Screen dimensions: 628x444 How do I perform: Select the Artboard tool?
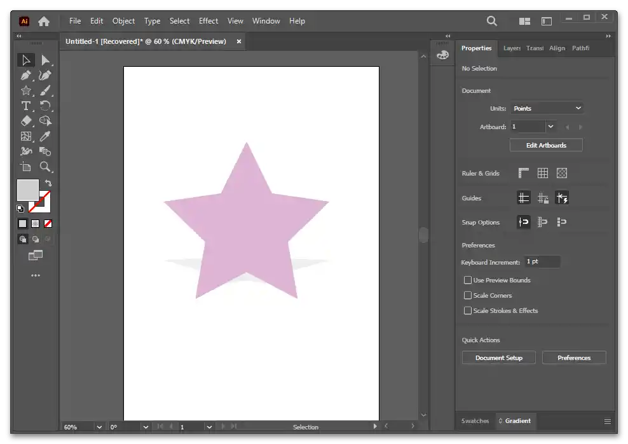point(26,167)
